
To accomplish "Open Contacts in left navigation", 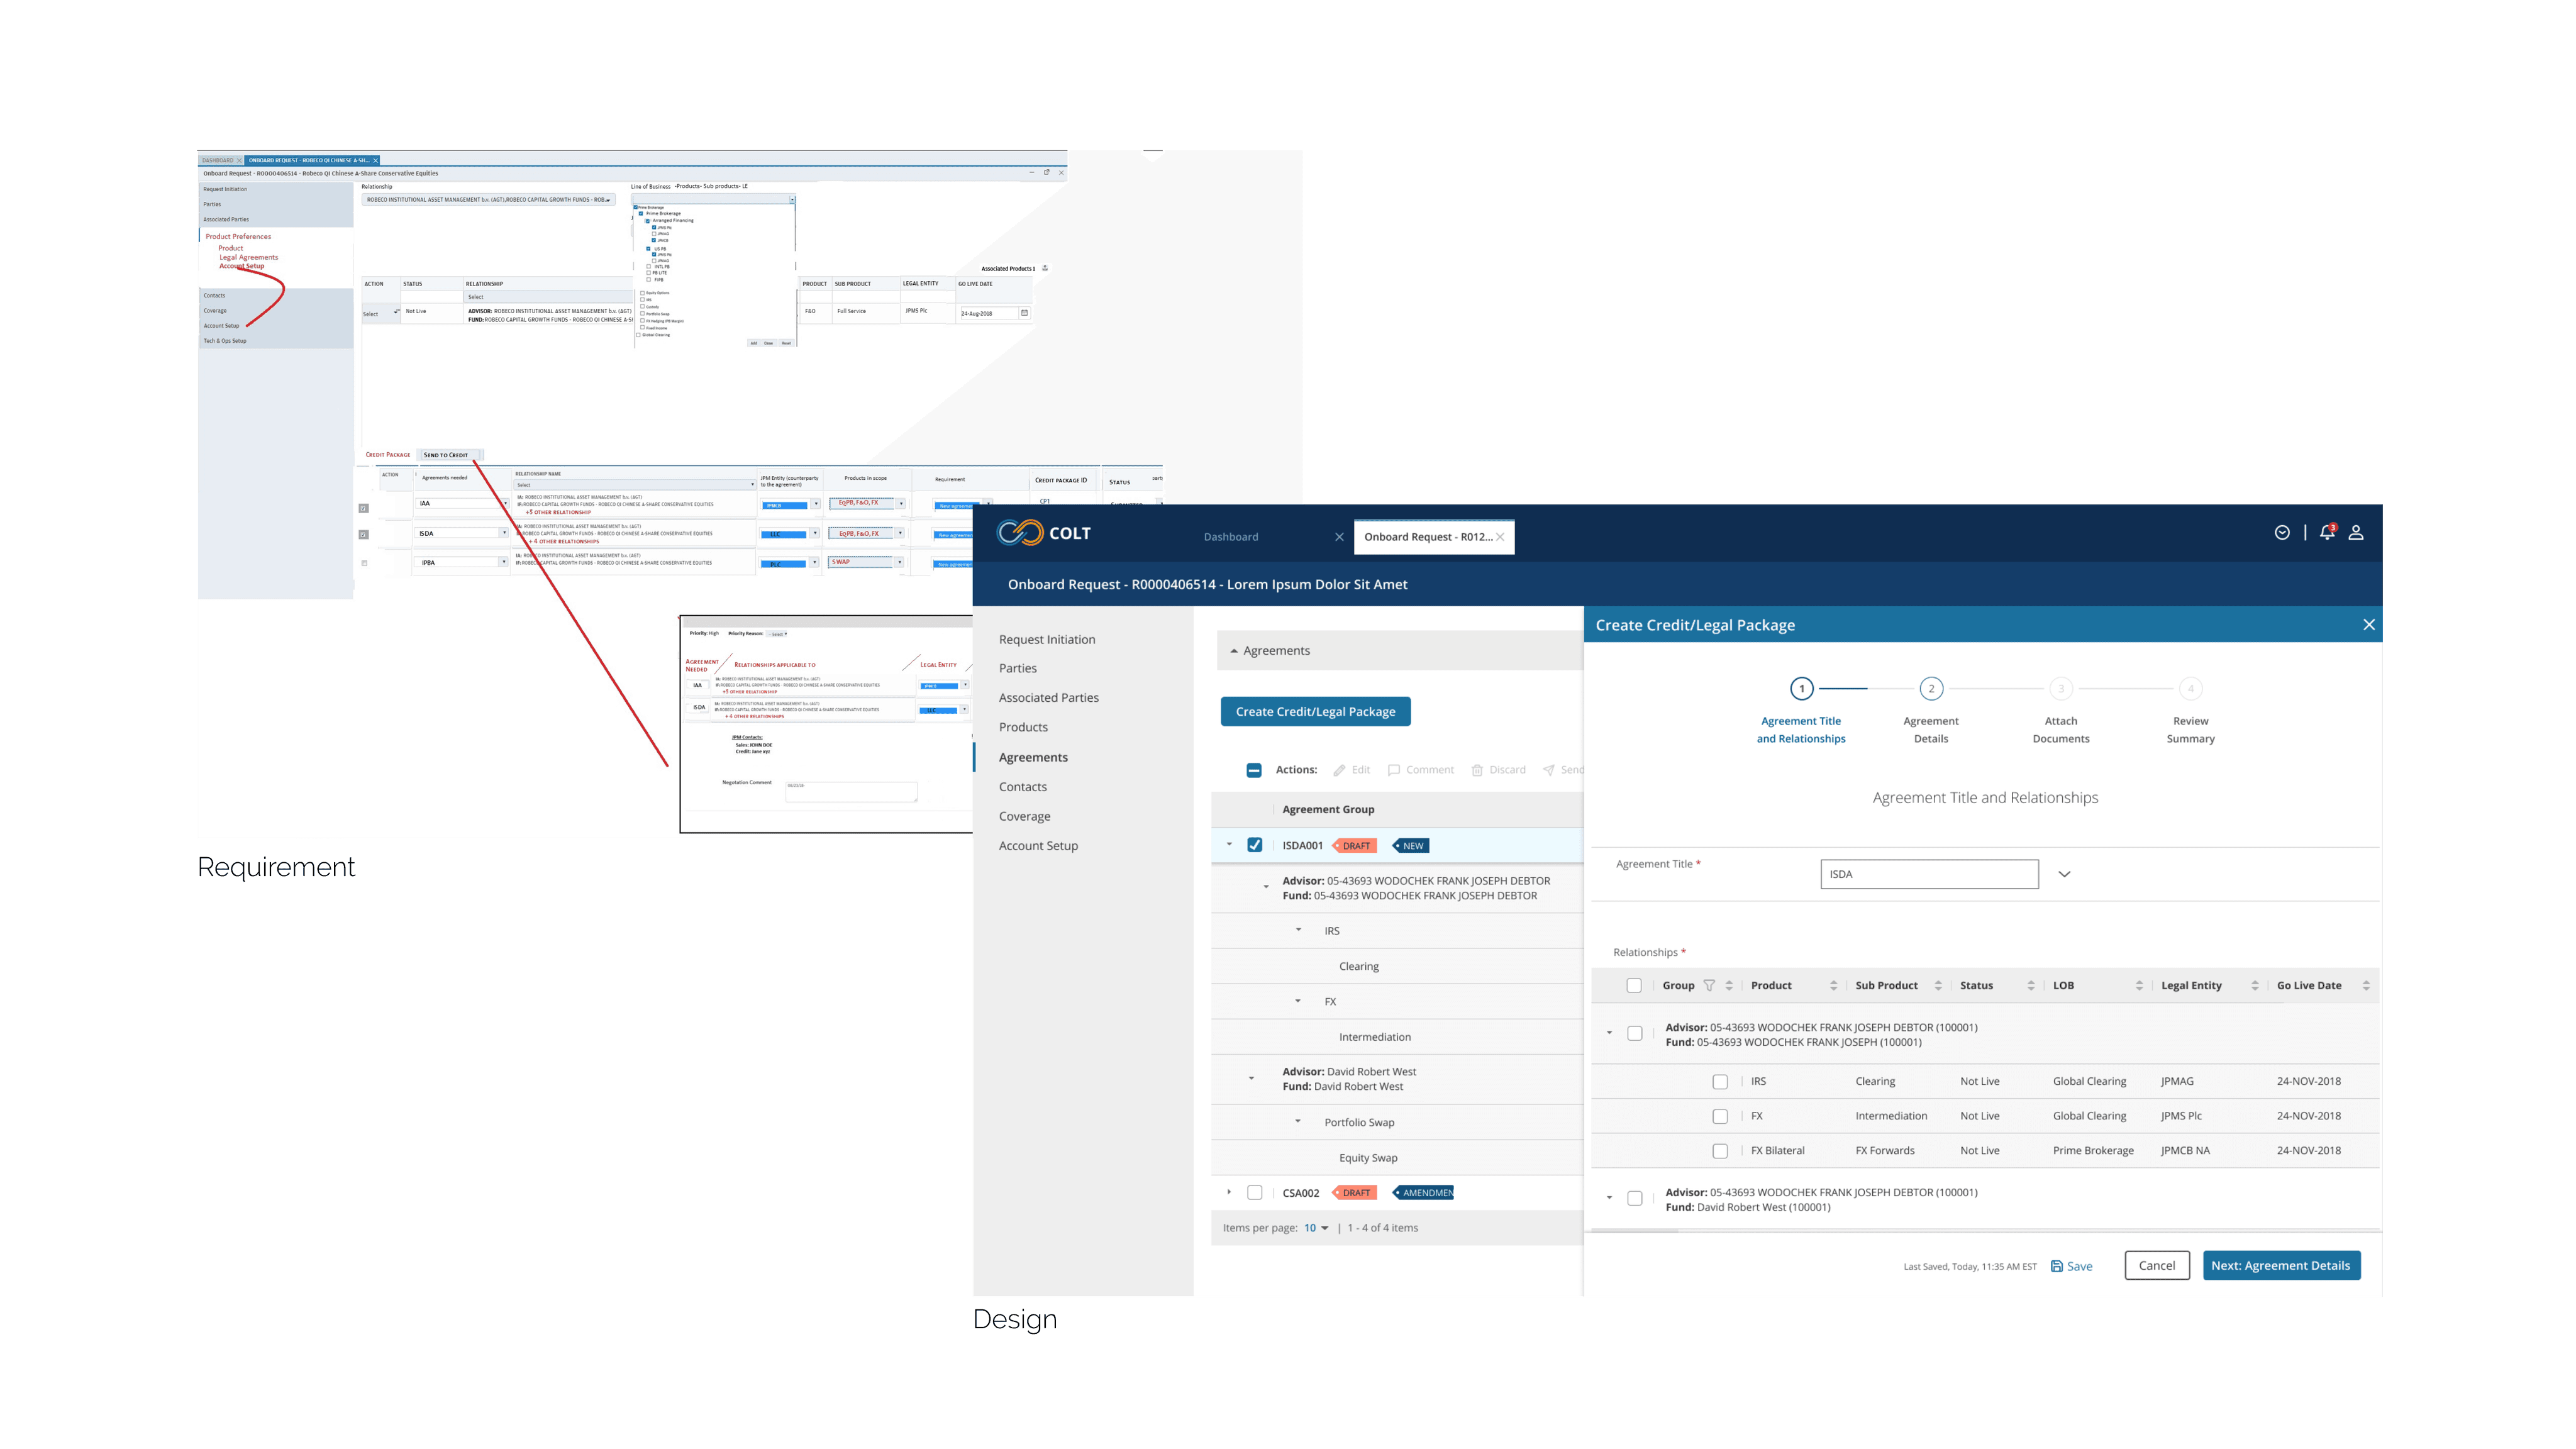I will pyautogui.click(x=1022, y=787).
